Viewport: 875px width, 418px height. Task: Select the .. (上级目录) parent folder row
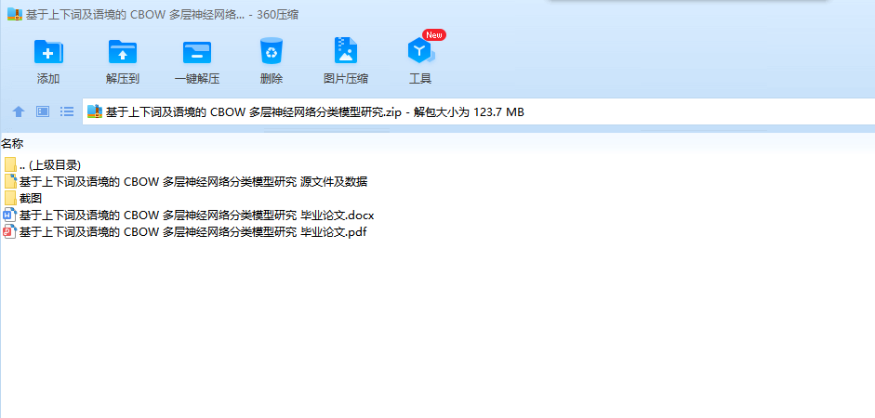[x=43, y=165]
